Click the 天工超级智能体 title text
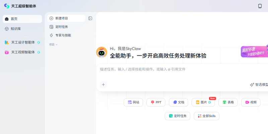This screenshot has height=134, width=268. click(x=23, y=6)
